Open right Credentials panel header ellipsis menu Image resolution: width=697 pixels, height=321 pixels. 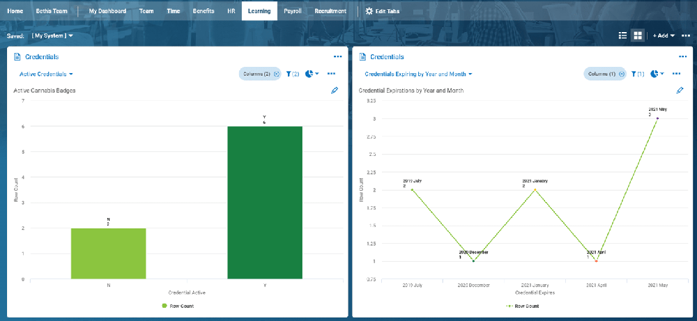pos(683,57)
